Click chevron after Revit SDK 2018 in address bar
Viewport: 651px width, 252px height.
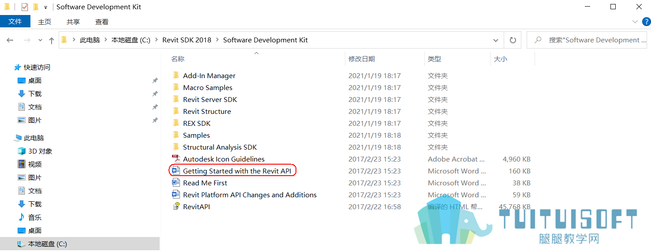coord(217,40)
